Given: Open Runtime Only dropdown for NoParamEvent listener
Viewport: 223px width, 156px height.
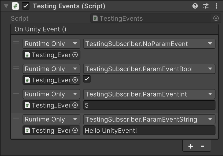Looking at the screenshot, I should (51, 44).
